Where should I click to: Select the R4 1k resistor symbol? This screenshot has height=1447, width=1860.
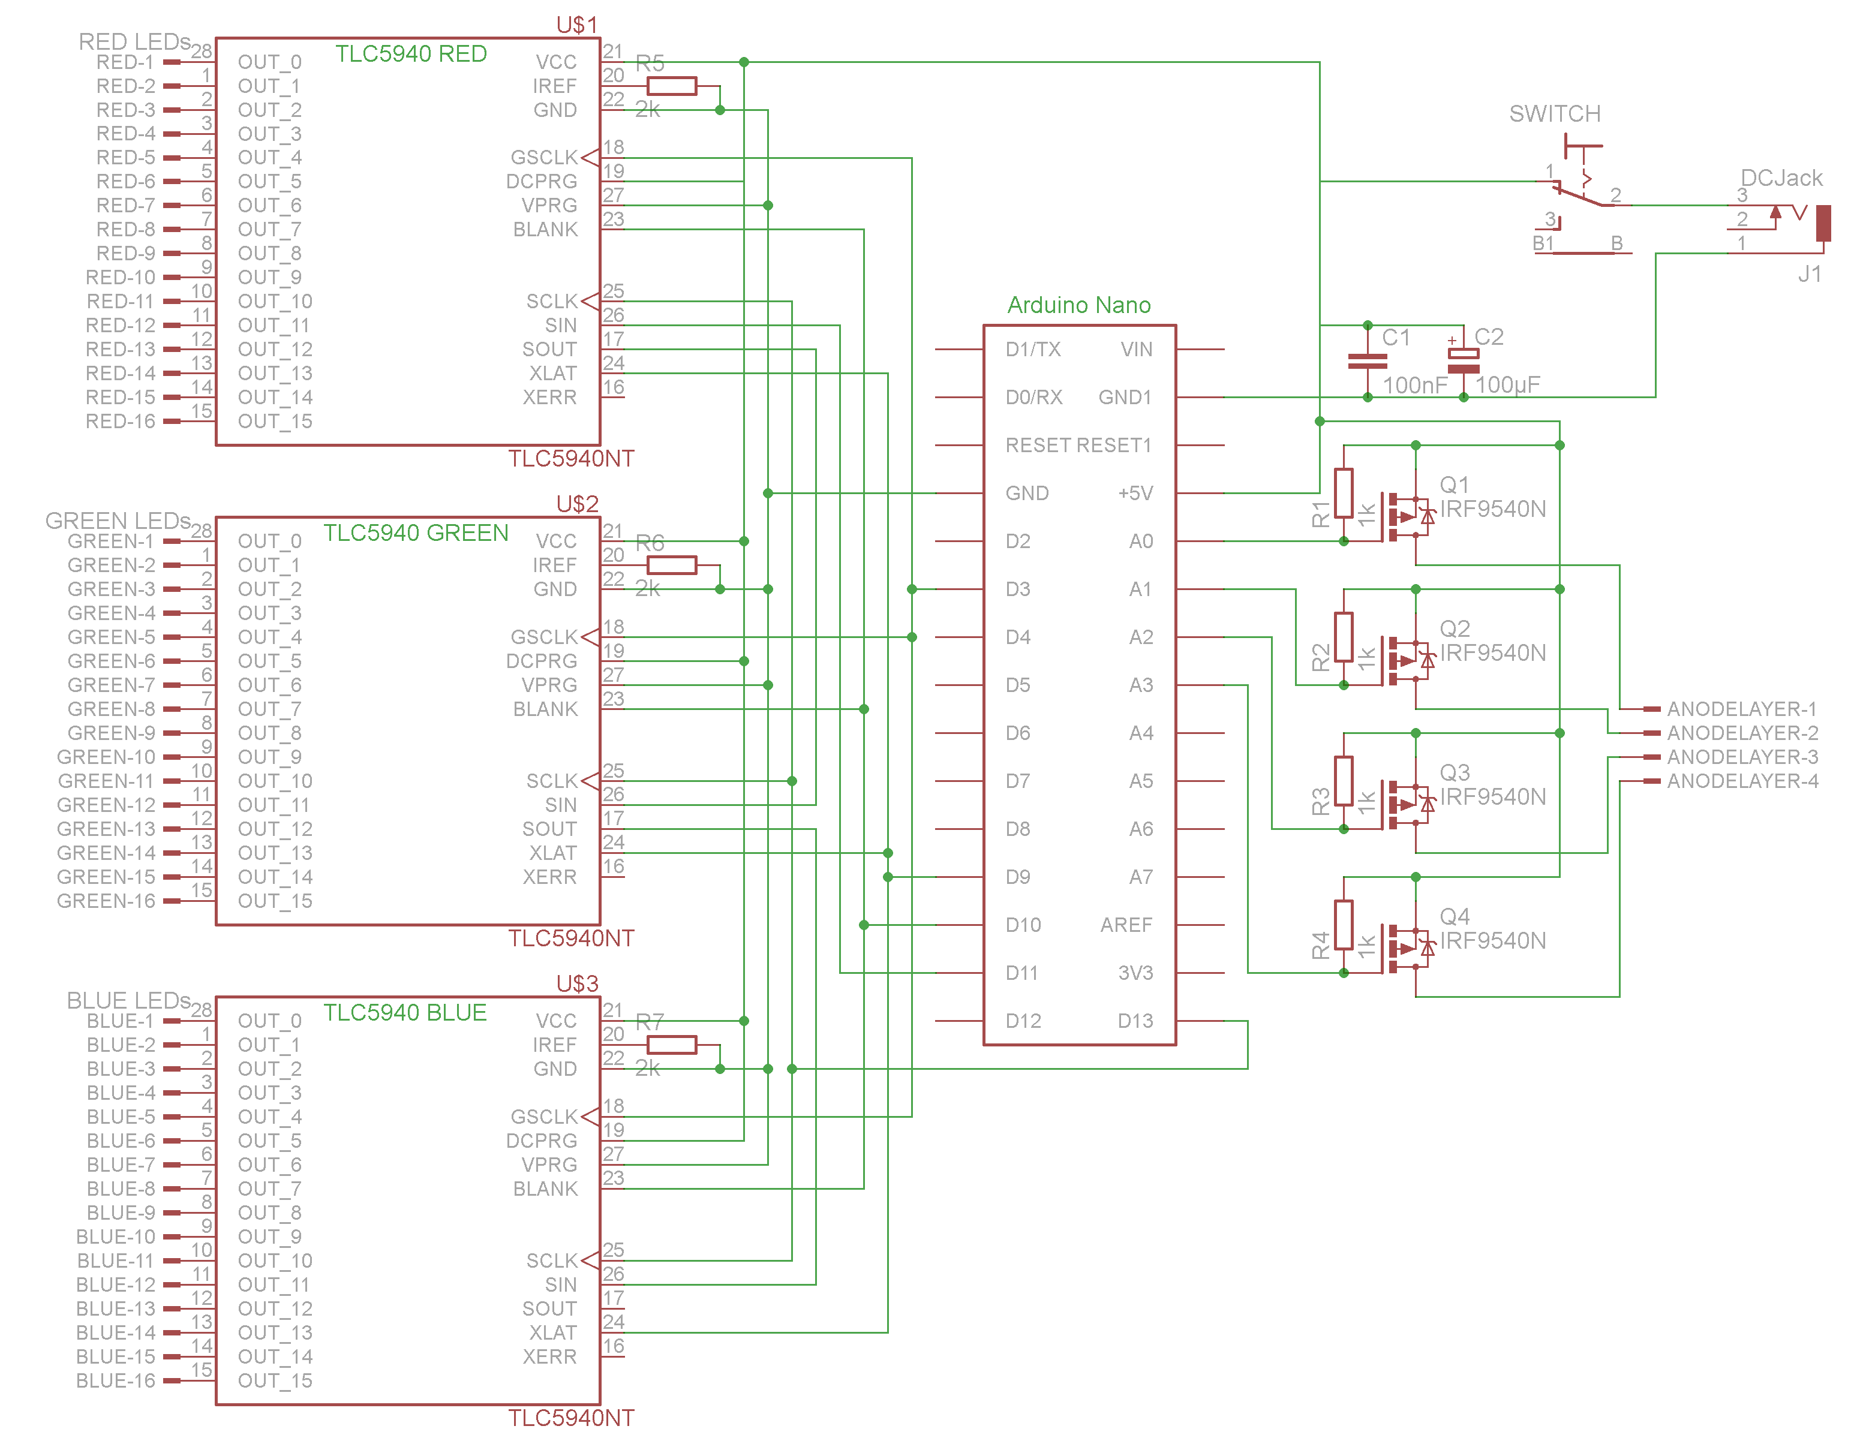[1344, 925]
